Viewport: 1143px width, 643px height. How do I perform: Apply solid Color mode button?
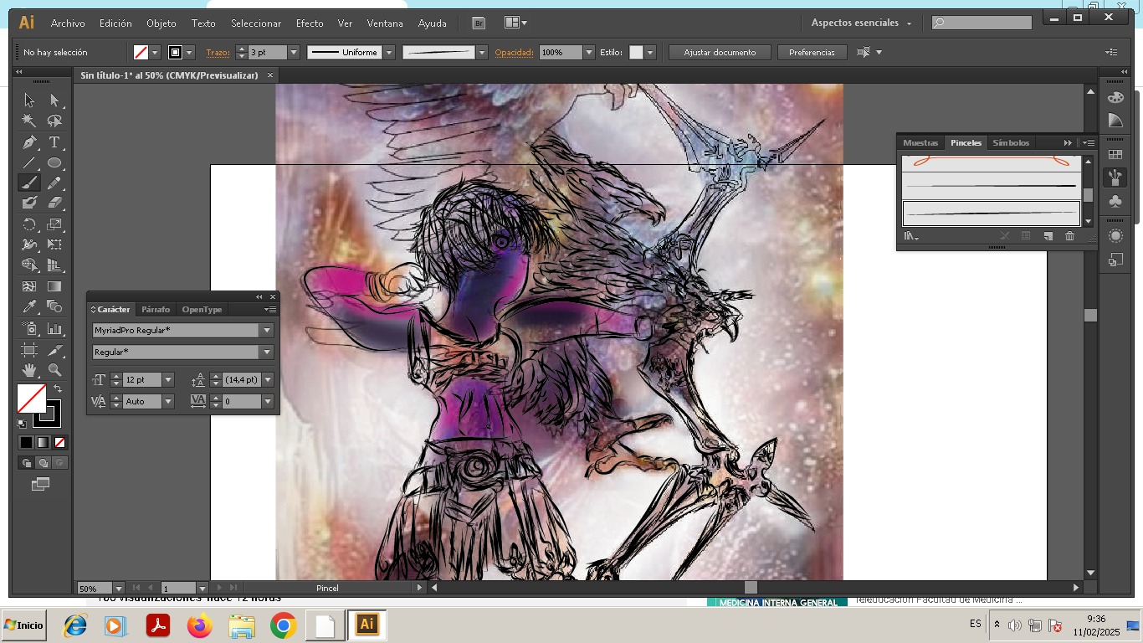tap(26, 442)
